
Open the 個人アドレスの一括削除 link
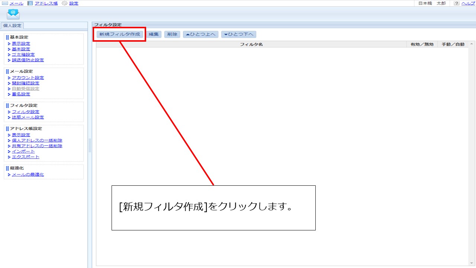[37, 141]
